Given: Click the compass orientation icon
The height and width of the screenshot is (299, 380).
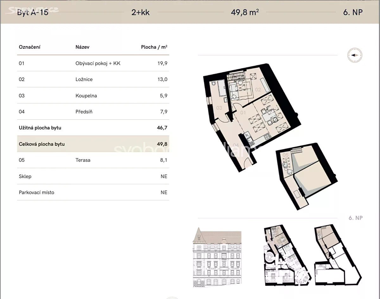Looking at the screenshot, I should pos(354,55).
